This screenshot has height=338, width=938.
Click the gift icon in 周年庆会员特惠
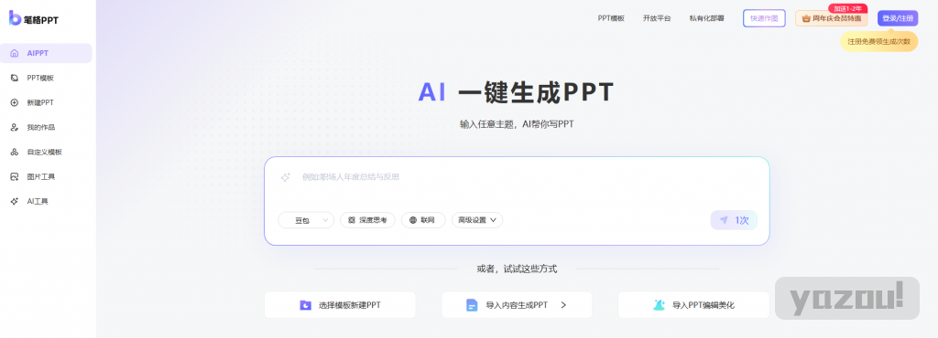click(806, 18)
